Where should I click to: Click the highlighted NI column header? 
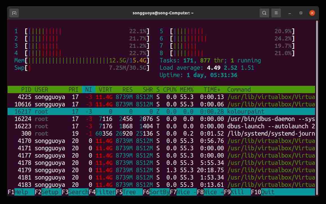[x=89, y=90]
